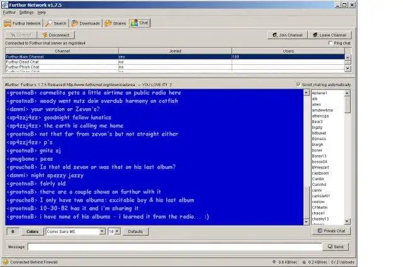Select user athensga in user list

(x=321, y=116)
